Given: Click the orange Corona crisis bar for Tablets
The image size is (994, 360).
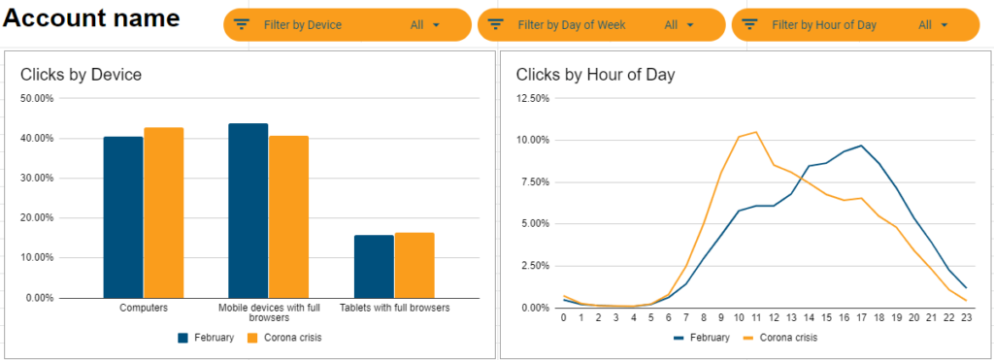Looking at the screenshot, I should point(414,266).
